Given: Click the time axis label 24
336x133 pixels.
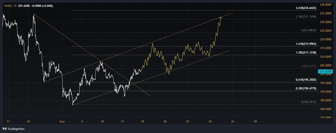Looking at the screenshot, I should click(210, 122).
